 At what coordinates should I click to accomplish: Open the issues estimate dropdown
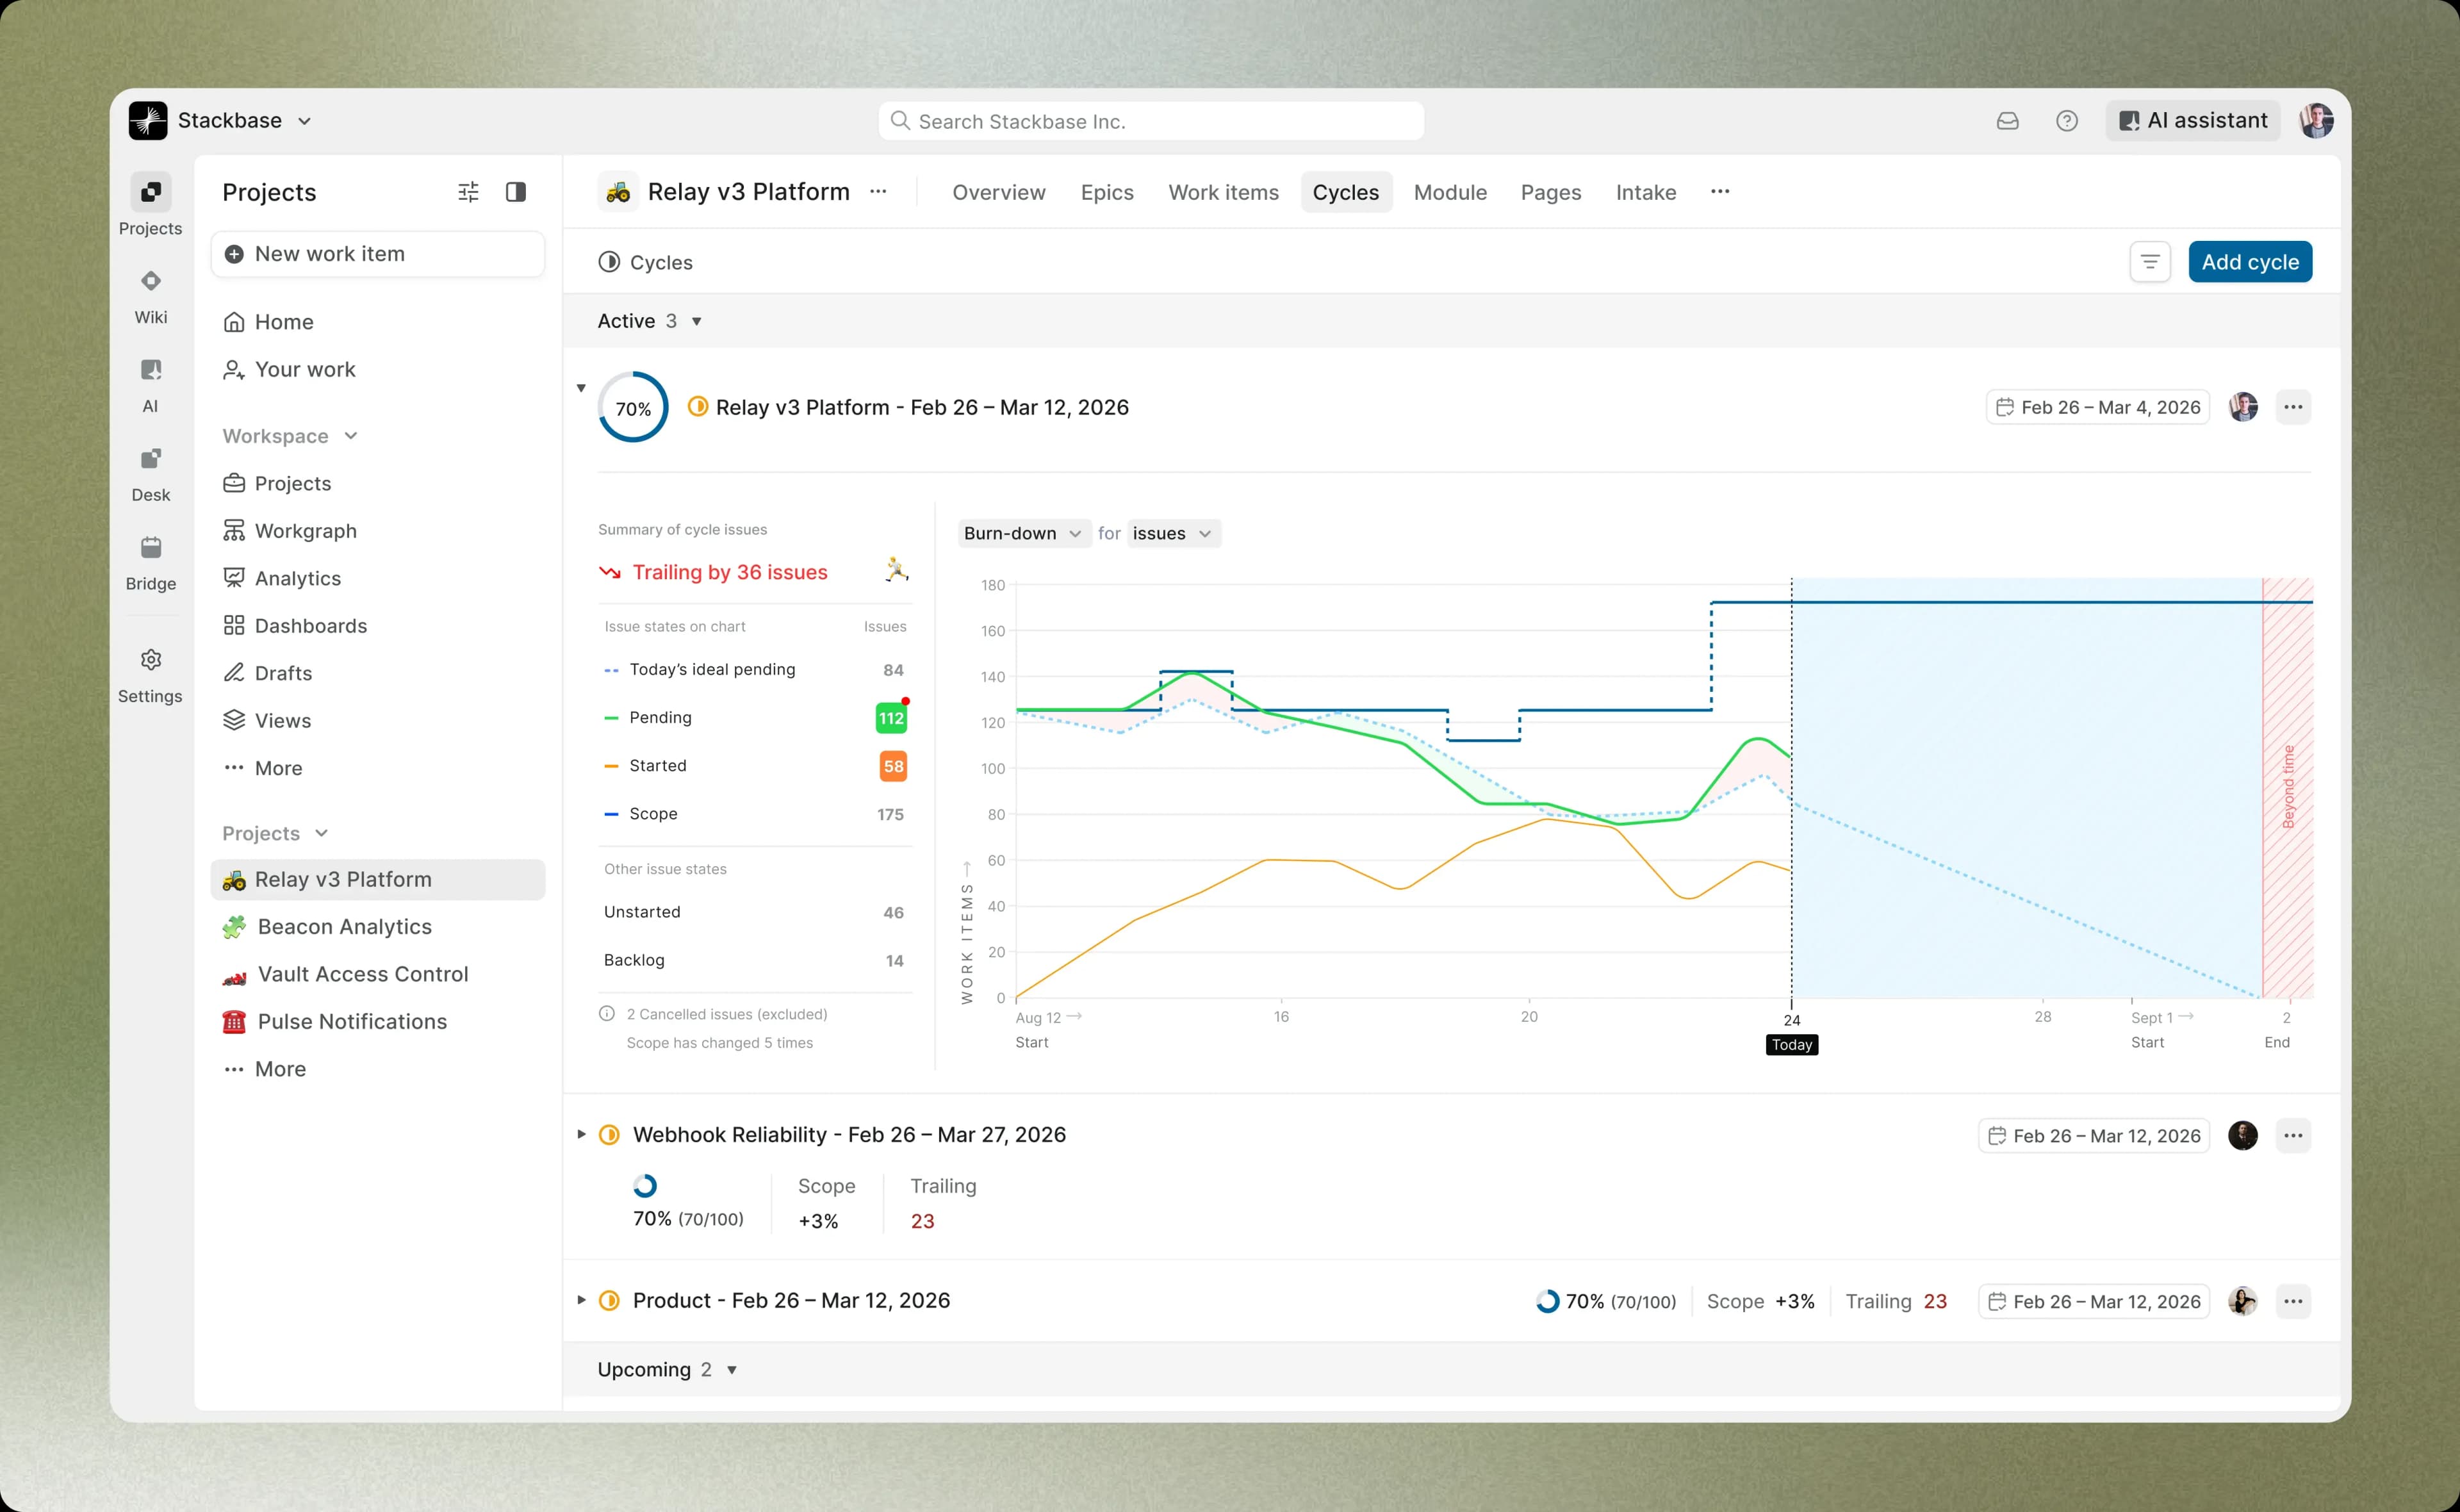tap(1174, 534)
